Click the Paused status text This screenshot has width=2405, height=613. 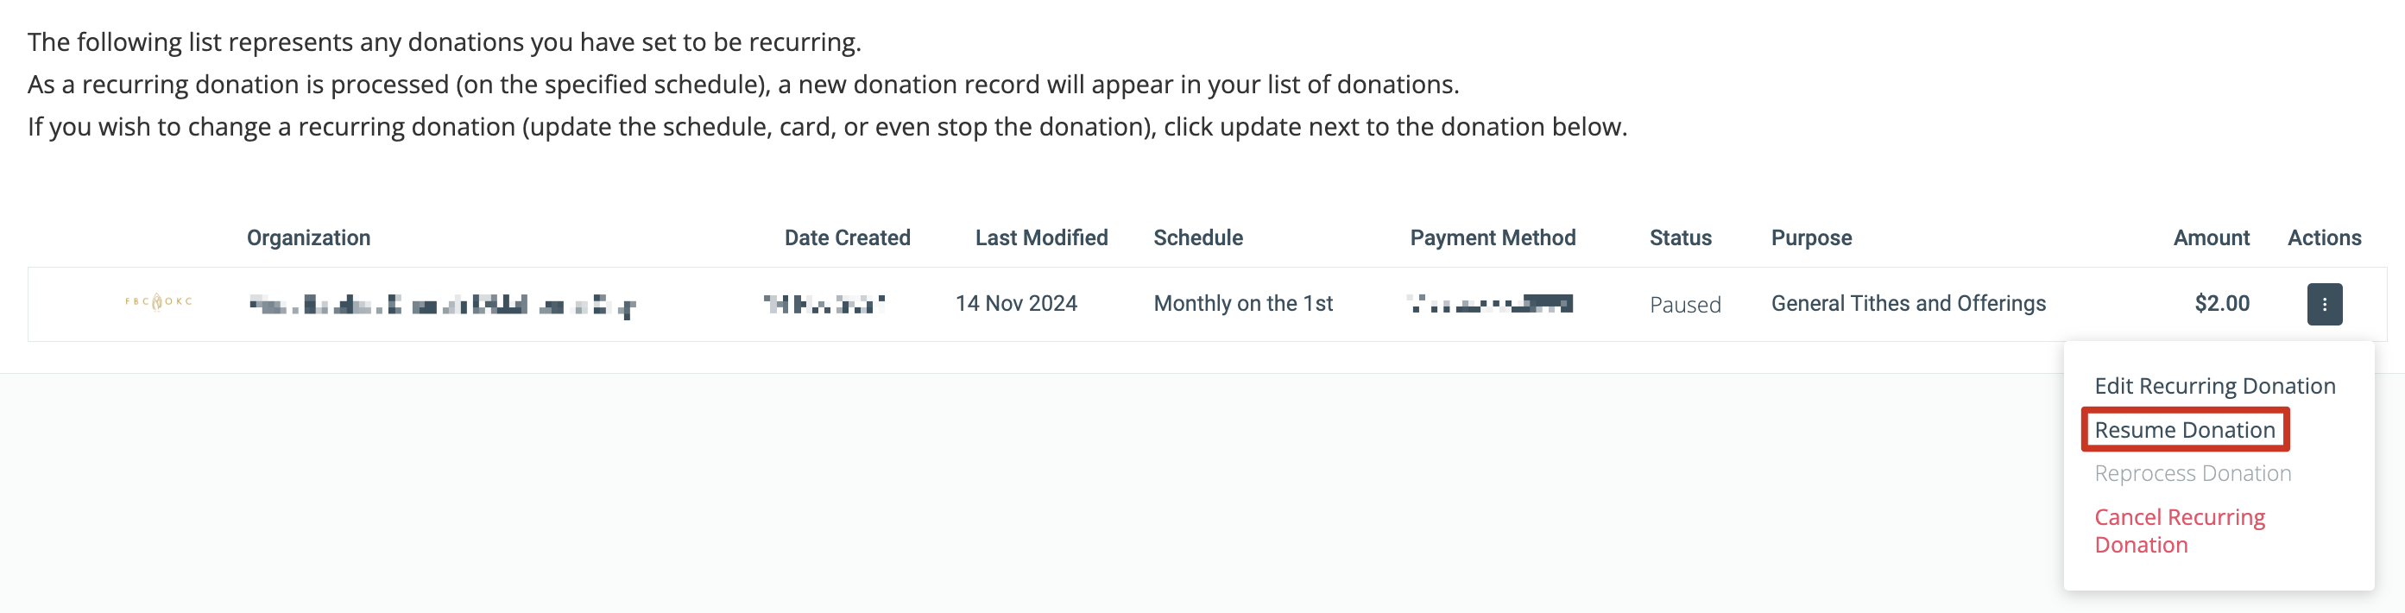pos(1684,305)
